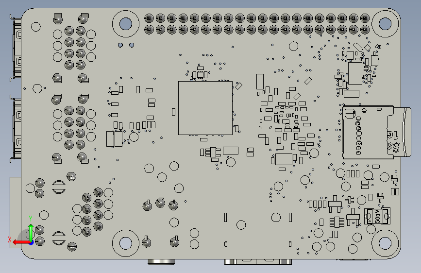
Task: Select the upper USB port on the left edge
Action: tap(16, 48)
